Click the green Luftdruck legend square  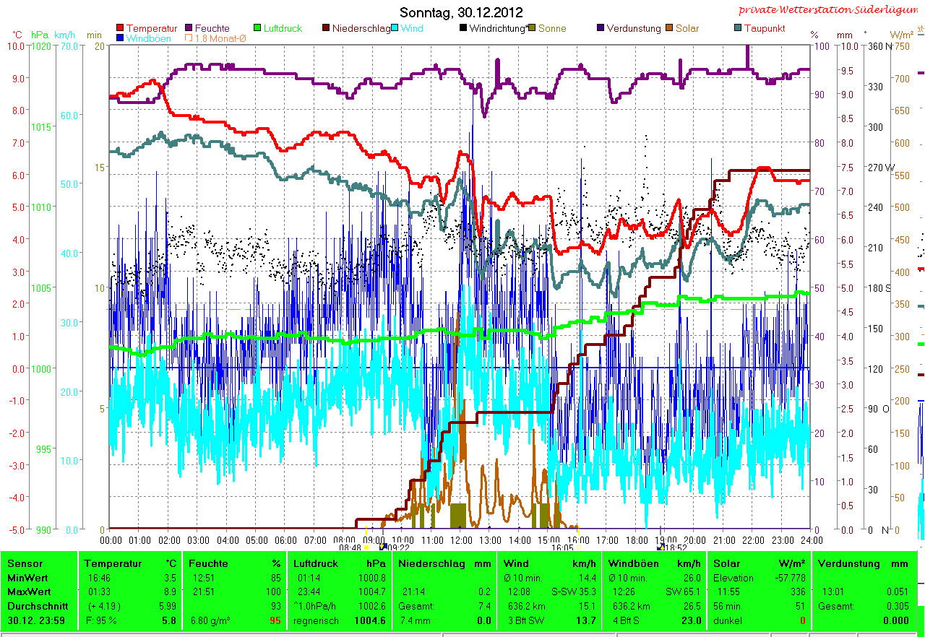(x=257, y=28)
